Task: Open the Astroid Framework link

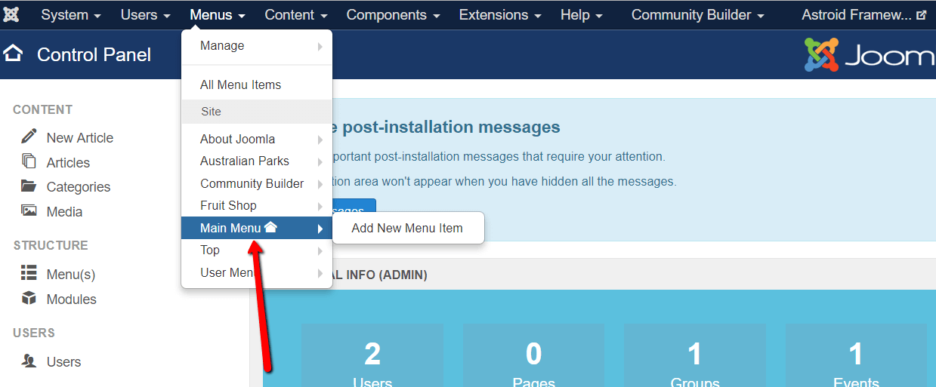Action: (863, 15)
